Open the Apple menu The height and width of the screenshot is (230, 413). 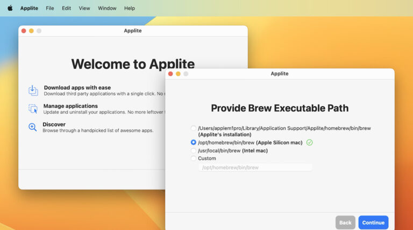click(x=10, y=8)
